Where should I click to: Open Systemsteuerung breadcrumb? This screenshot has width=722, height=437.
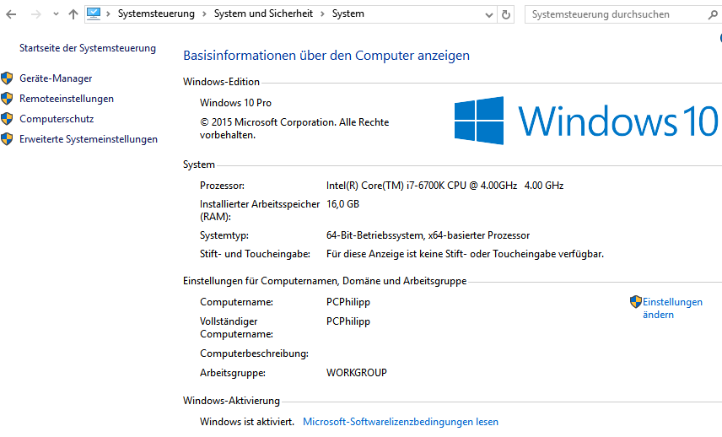[x=156, y=13]
